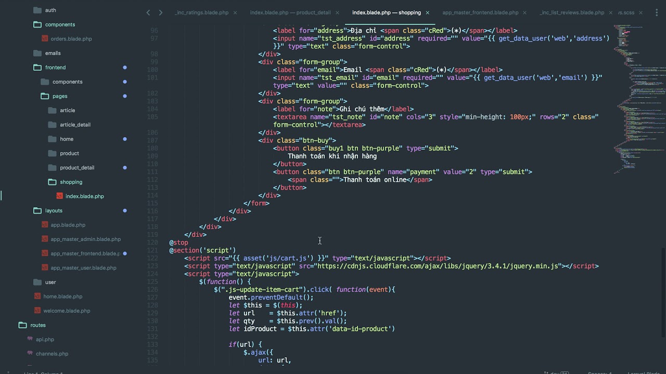
Task: Click the '@stop' directive on line 120
Action: pos(178,243)
